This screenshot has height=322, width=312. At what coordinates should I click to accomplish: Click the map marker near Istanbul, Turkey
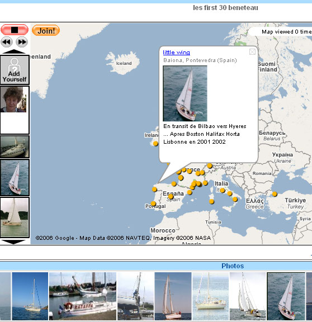pos(275,194)
